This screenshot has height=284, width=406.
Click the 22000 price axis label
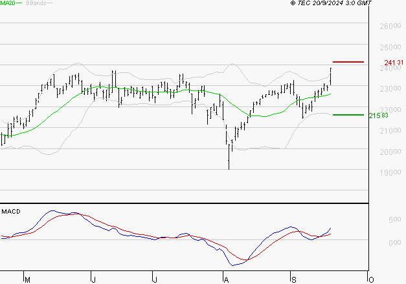pyautogui.click(x=390, y=110)
